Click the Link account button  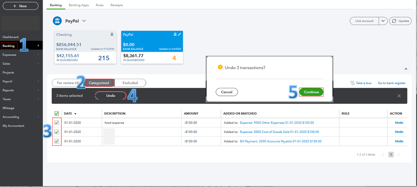click(x=364, y=21)
